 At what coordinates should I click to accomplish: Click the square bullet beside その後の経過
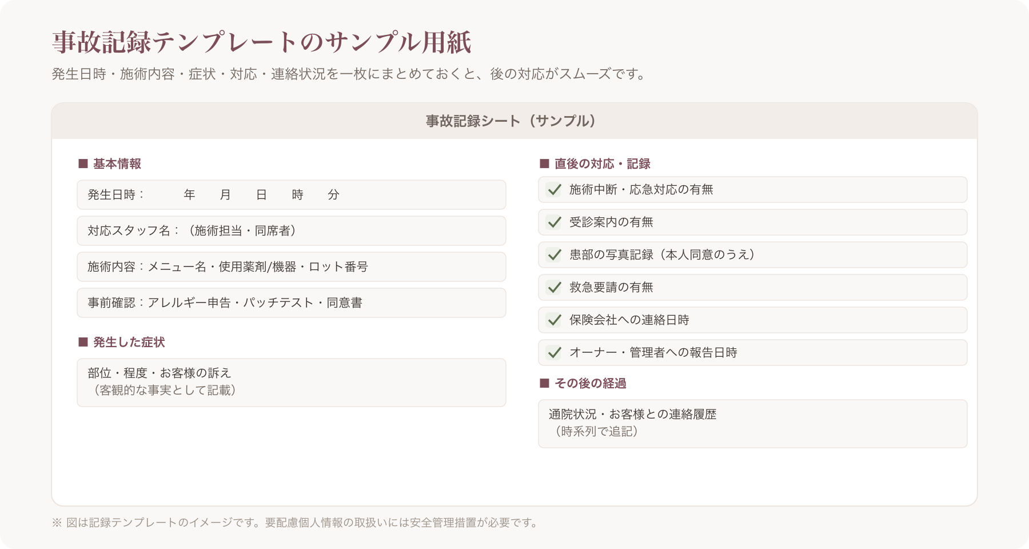click(544, 384)
